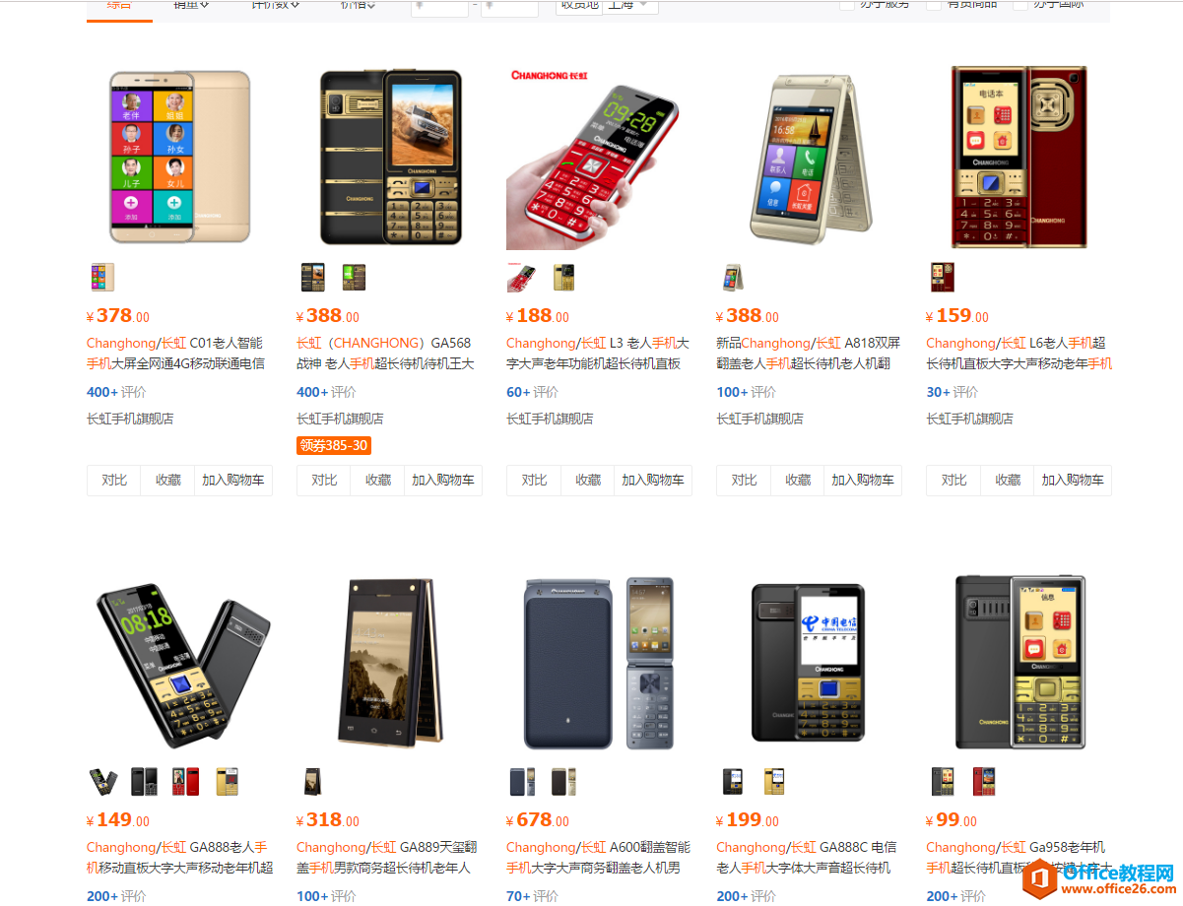The width and height of the screenshot is (1183, 906).
Task: Tick the 苏宁服务 filter checkbox
Action: [846, 5]
